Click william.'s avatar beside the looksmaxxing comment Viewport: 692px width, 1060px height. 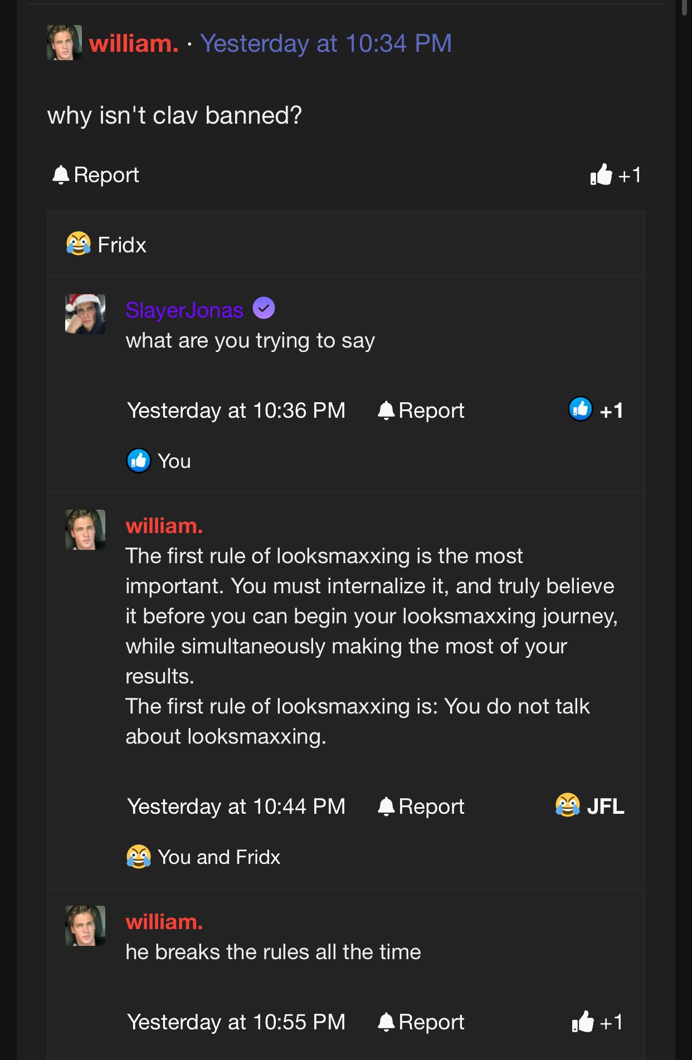[85, 530]
